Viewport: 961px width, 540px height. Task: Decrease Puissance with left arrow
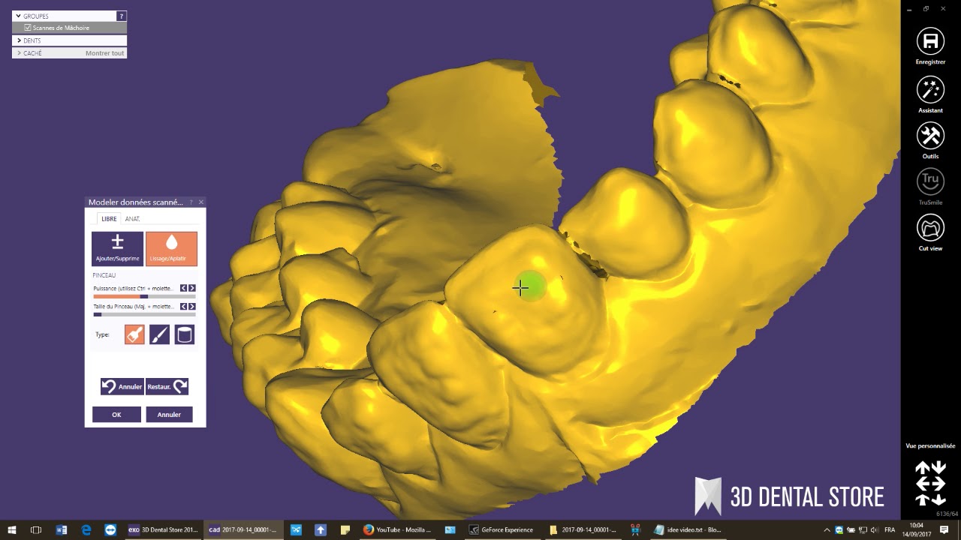(183, 288)
